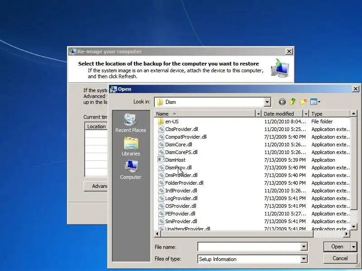Close the Open dialog window
The width and height of the screenshot is (362, 271).
coord(356,89)
